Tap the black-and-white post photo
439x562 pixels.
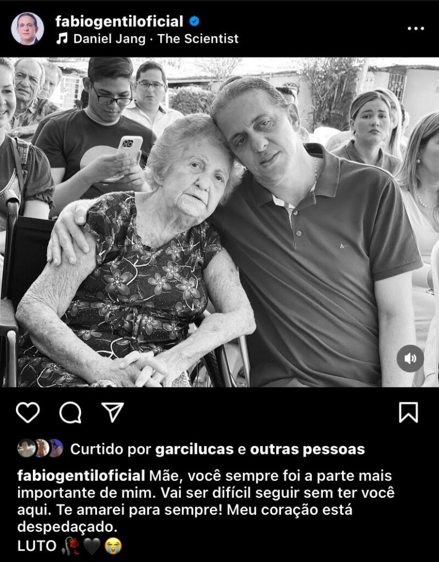coord(219,222)
